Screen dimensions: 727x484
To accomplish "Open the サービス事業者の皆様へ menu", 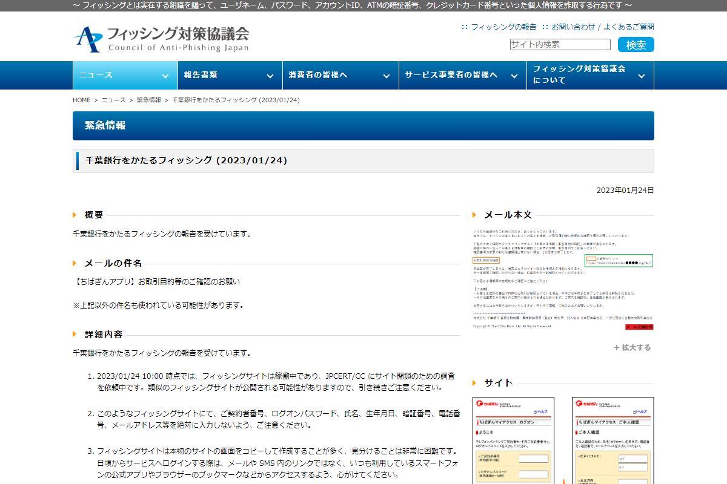I will [x=462, y=75].
